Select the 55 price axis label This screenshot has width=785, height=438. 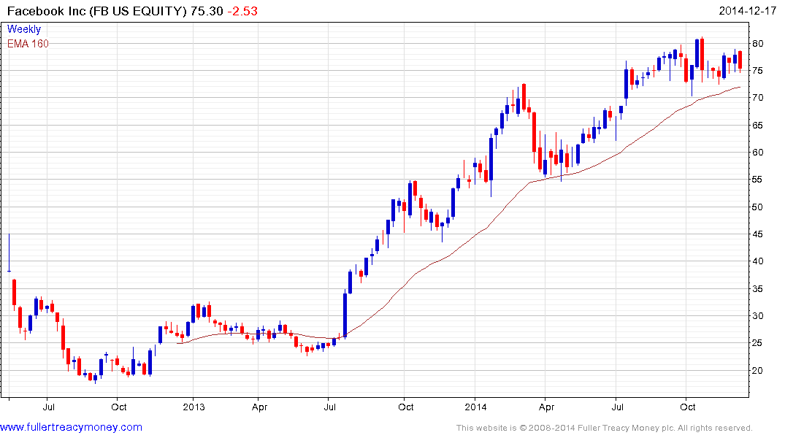(x=758, y=179)
